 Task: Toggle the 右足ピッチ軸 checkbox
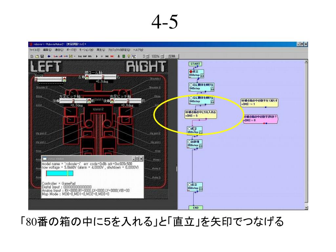[x=109, y=100]
